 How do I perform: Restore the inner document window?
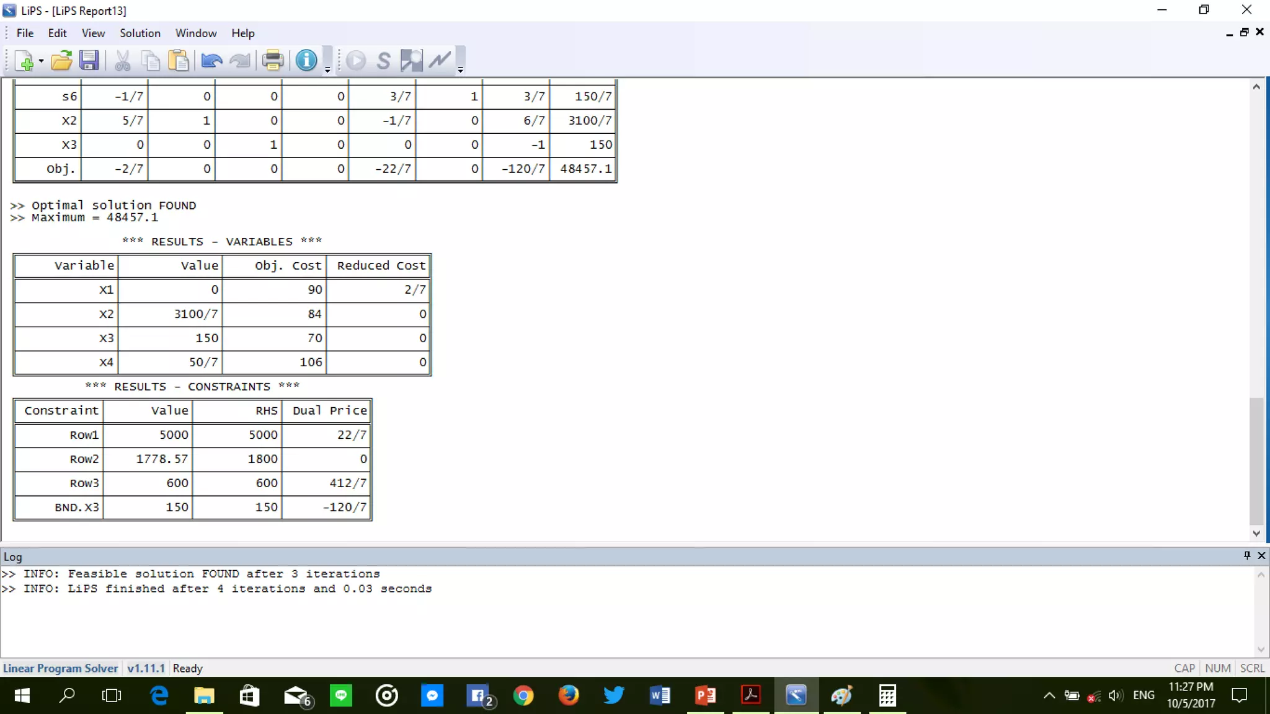pyautogui.click(x=1244, y=32)
